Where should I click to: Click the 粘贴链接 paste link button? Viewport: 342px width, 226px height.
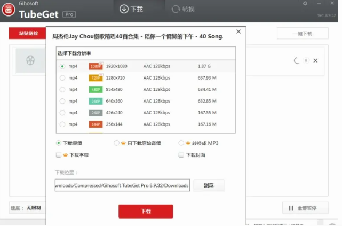pos(28,33)
